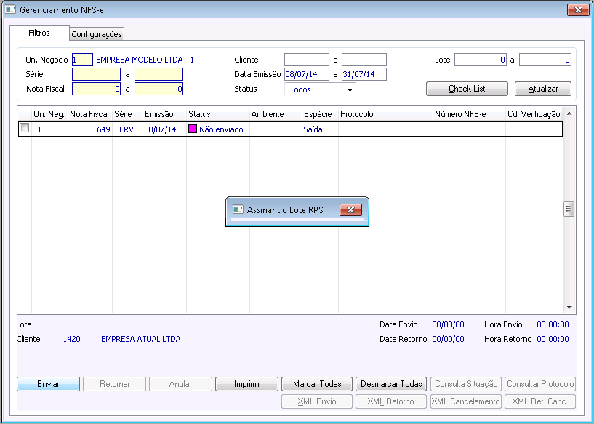Click the Nota Fiscal column header
The width and height of the screenshot is (594, 424).
click(89, 114)
